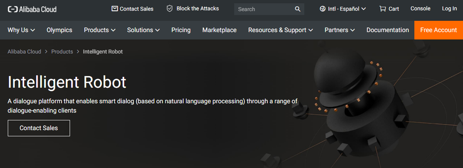
Task: Select Olympics in the navigation bar
Action: pyautogui.click(x=59, y=30)
